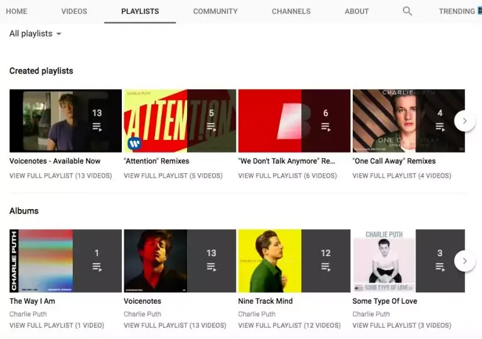Click the Warner logo badge on Attention thumbnail
The height and width of the screenshot is (339, 482).
coord(134,143)
